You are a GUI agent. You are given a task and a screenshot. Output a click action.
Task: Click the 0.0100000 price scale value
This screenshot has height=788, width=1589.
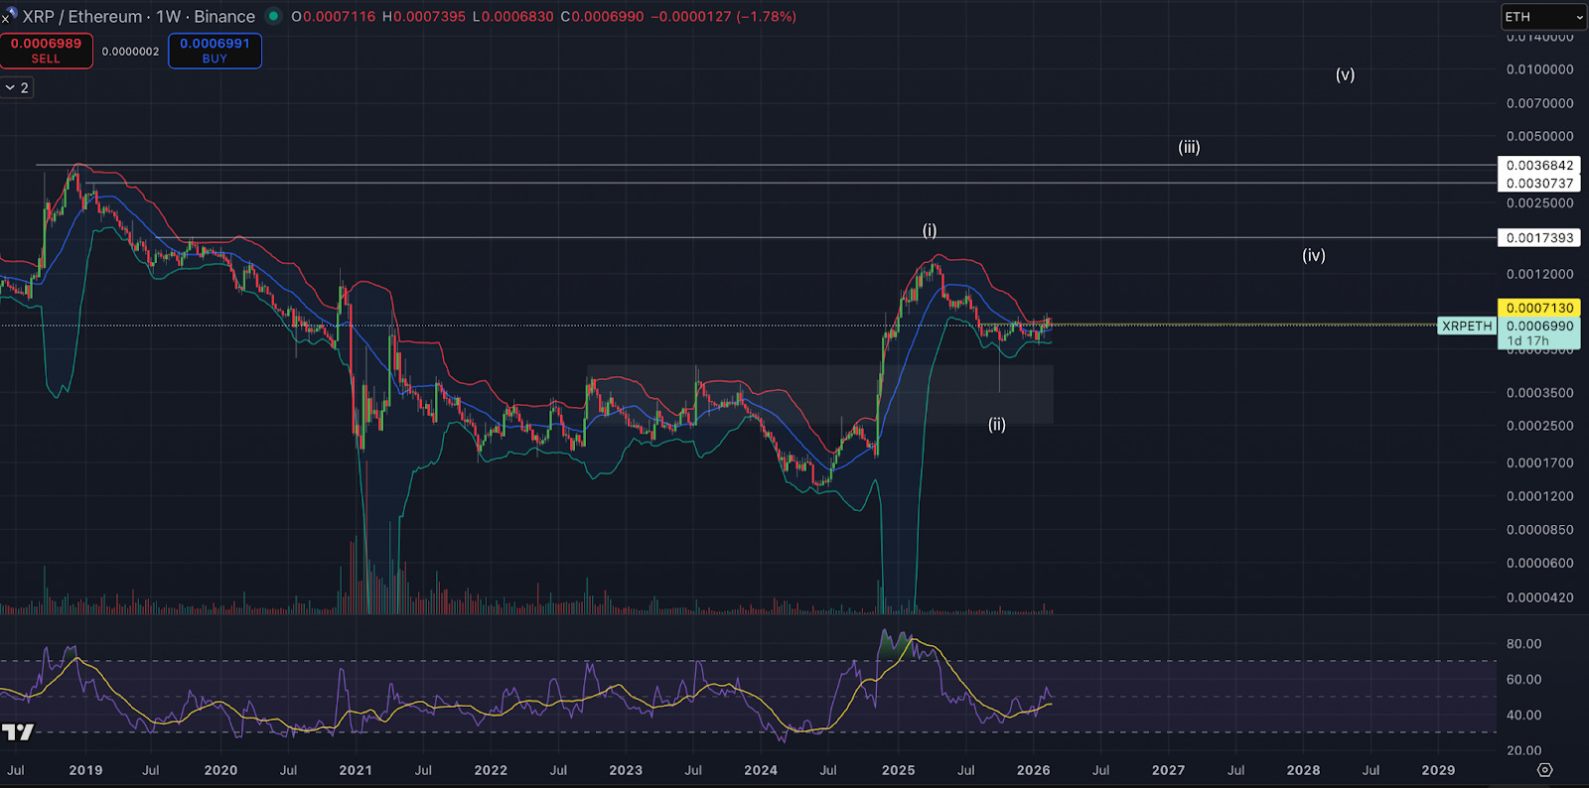point(1539,69)
